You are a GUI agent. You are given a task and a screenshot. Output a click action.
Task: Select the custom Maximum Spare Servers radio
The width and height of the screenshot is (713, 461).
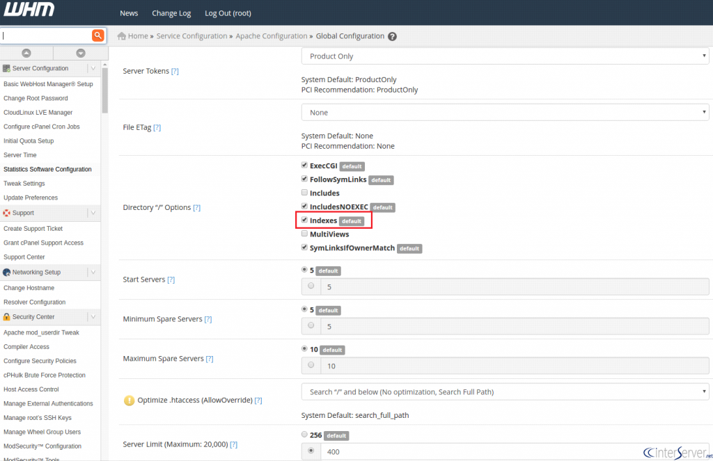(311, 365)
